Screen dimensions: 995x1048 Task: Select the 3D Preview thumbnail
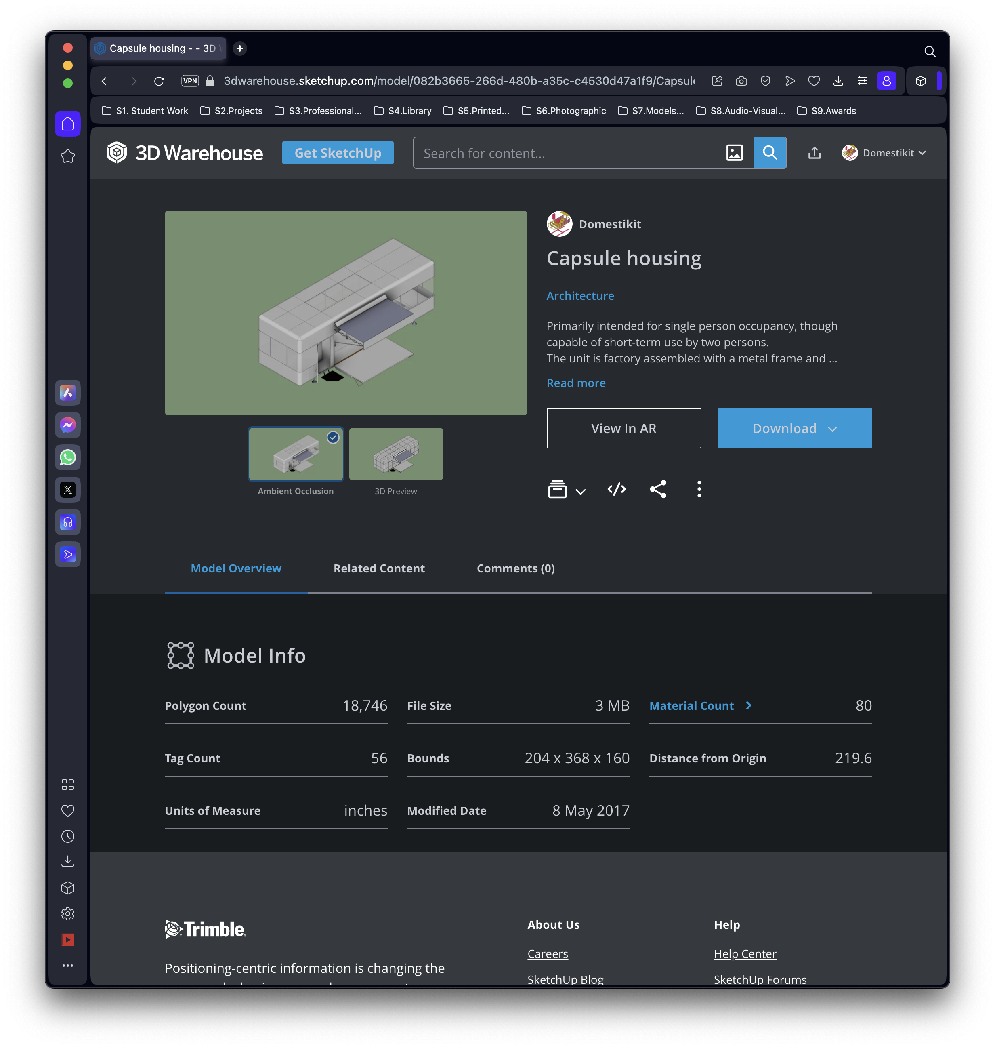396,454
